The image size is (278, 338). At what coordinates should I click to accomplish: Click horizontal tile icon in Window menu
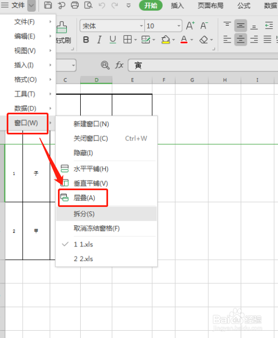tap(65, 168)
